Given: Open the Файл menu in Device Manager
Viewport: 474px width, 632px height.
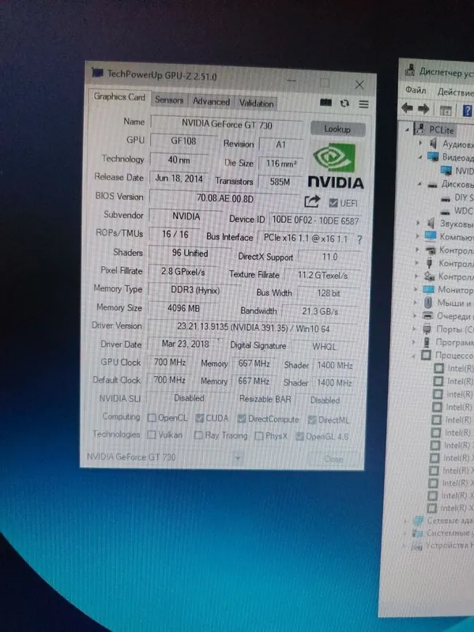Looking at the screenshot, I should [416, 90].
